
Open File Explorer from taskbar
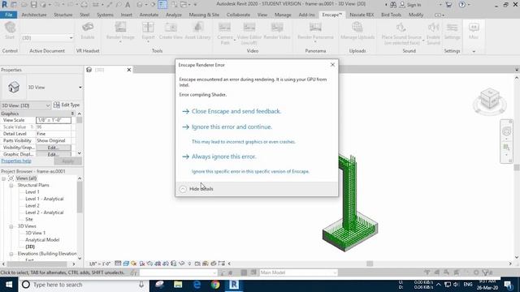178,285
